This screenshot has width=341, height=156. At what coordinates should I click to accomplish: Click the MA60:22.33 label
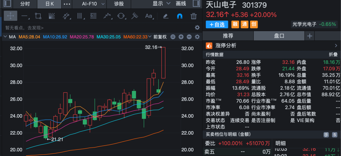[135, 37]
